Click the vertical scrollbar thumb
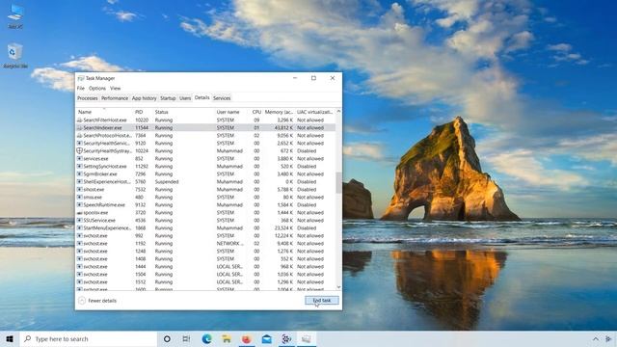Screen dimensions: 617x347 [338, 182]
